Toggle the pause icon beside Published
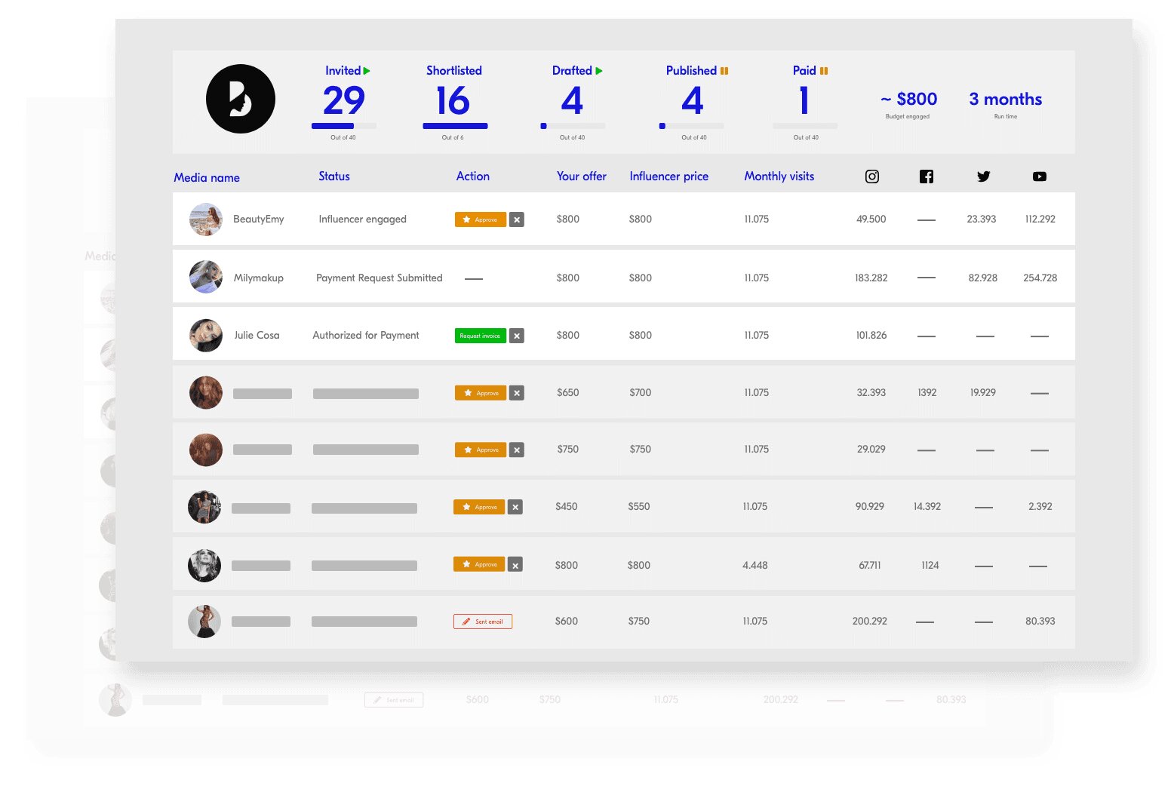Image resolution: width=1174 pixels, height=789 pixels. [x=724, y=71]
